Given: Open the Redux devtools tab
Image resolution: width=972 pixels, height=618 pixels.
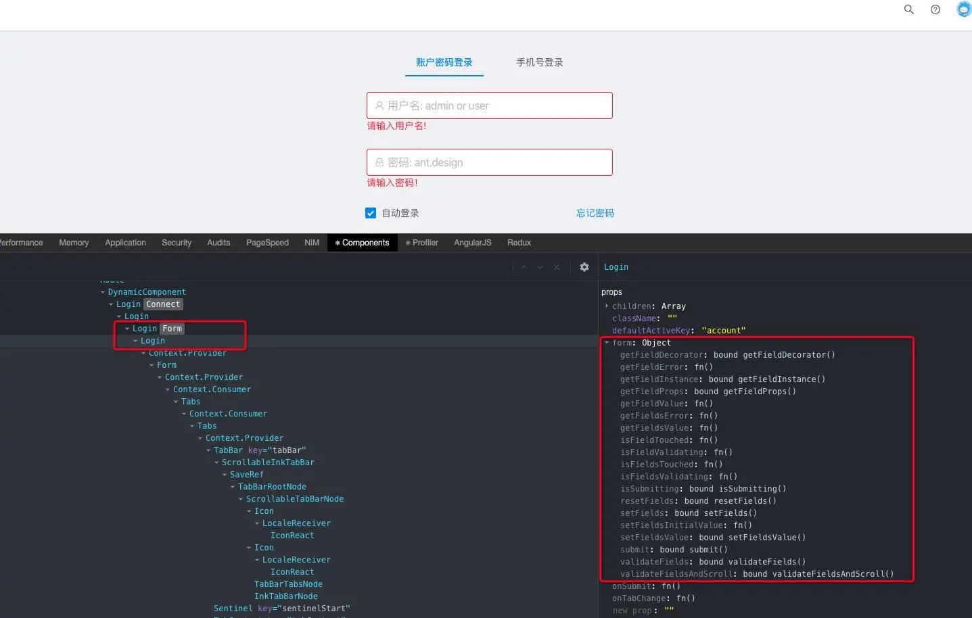Looking at the screenshot, I should 519,243.
